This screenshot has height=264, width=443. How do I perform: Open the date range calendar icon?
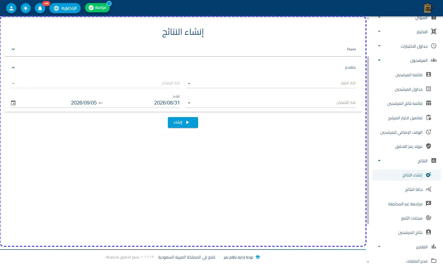point(13,103)
